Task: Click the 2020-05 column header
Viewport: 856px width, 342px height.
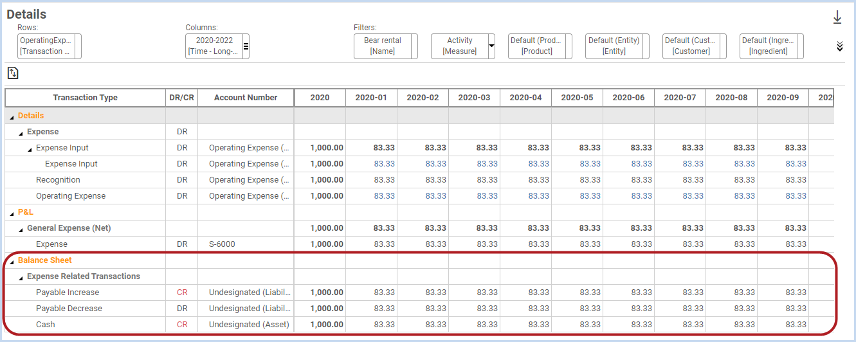Action: [577, 98]
